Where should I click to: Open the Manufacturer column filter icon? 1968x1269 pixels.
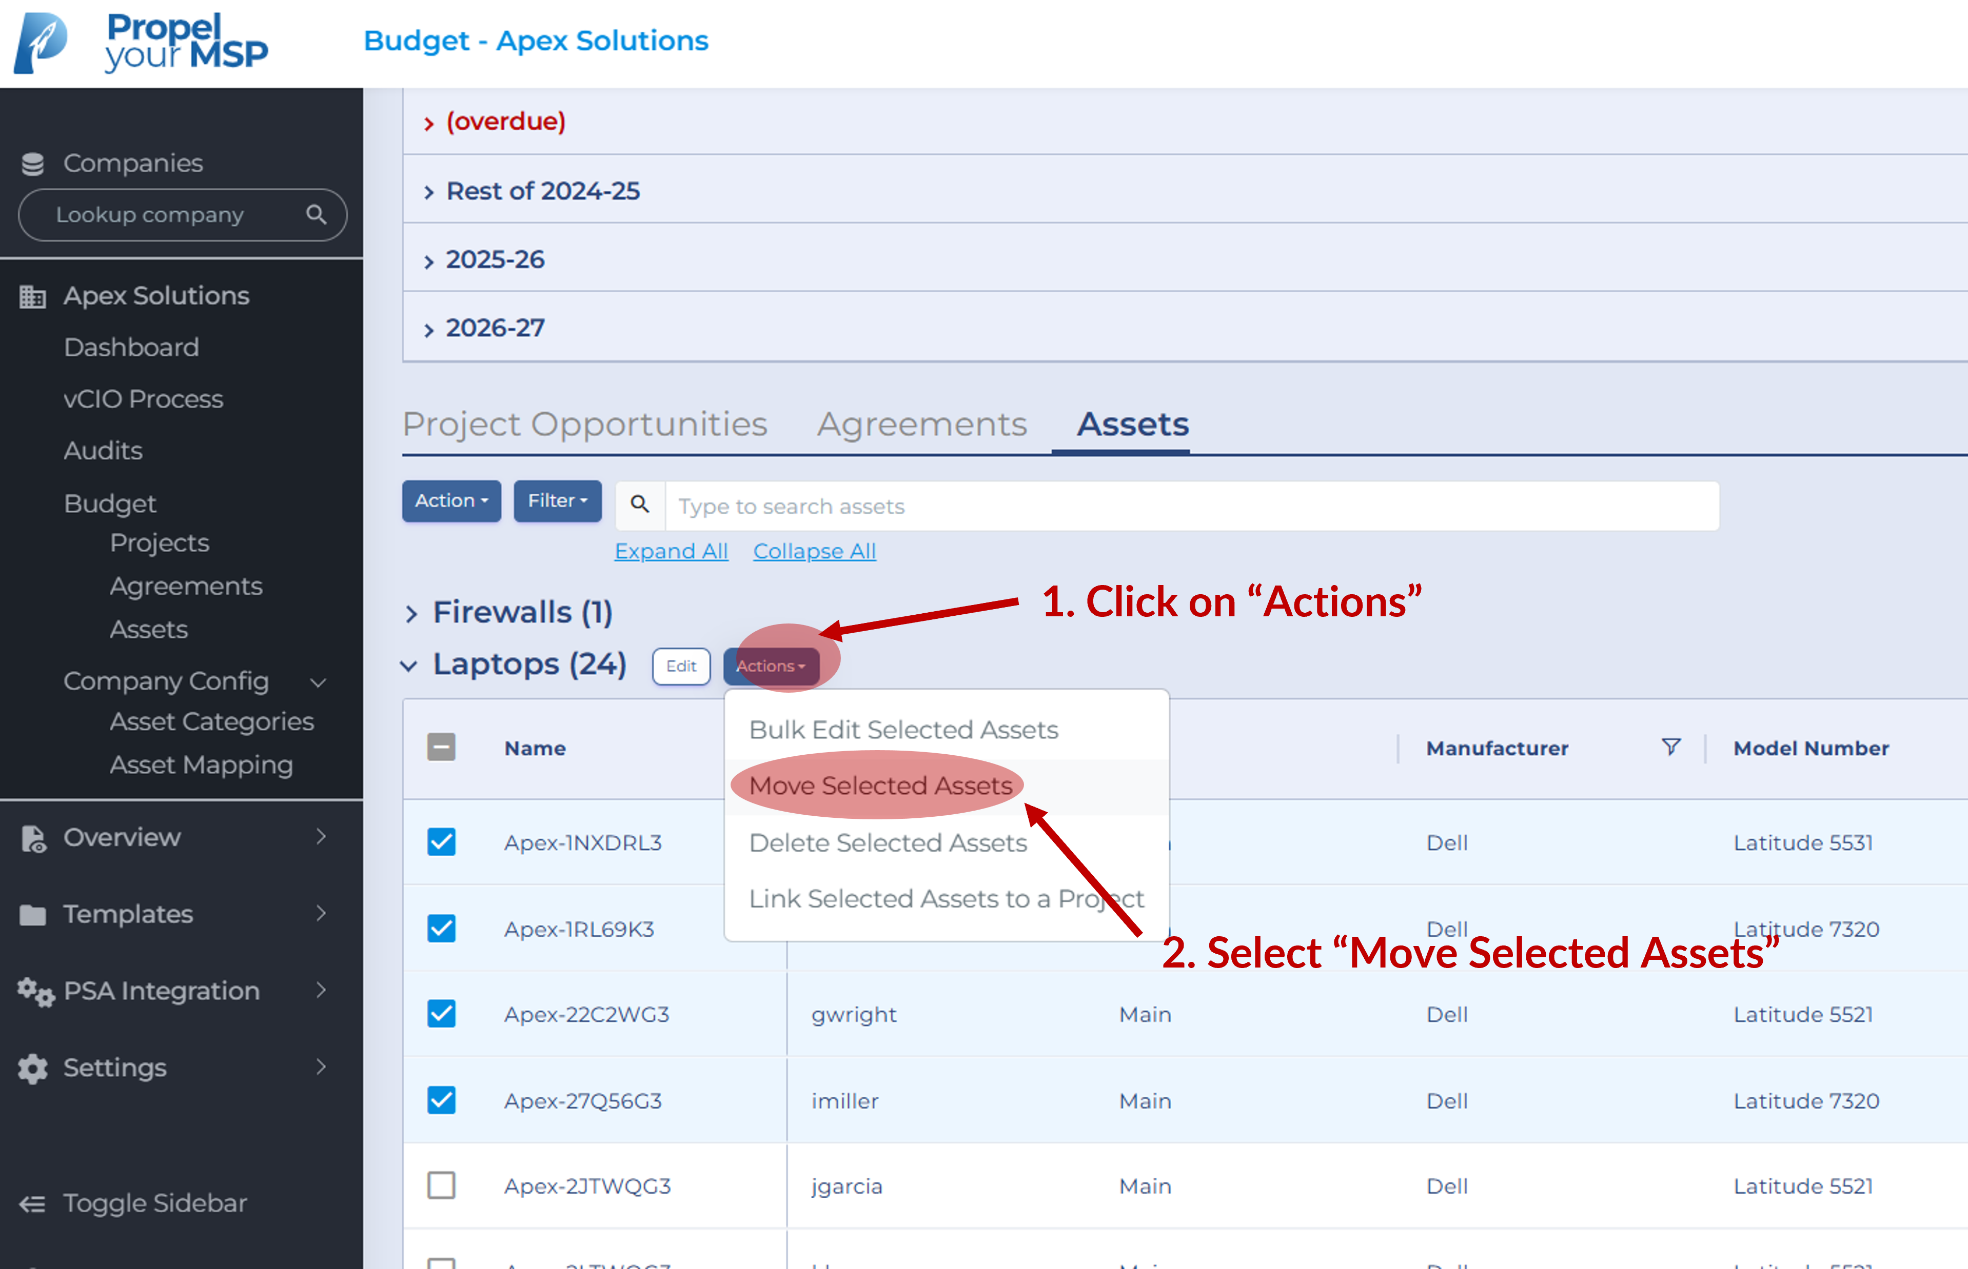coord(1670,747)
